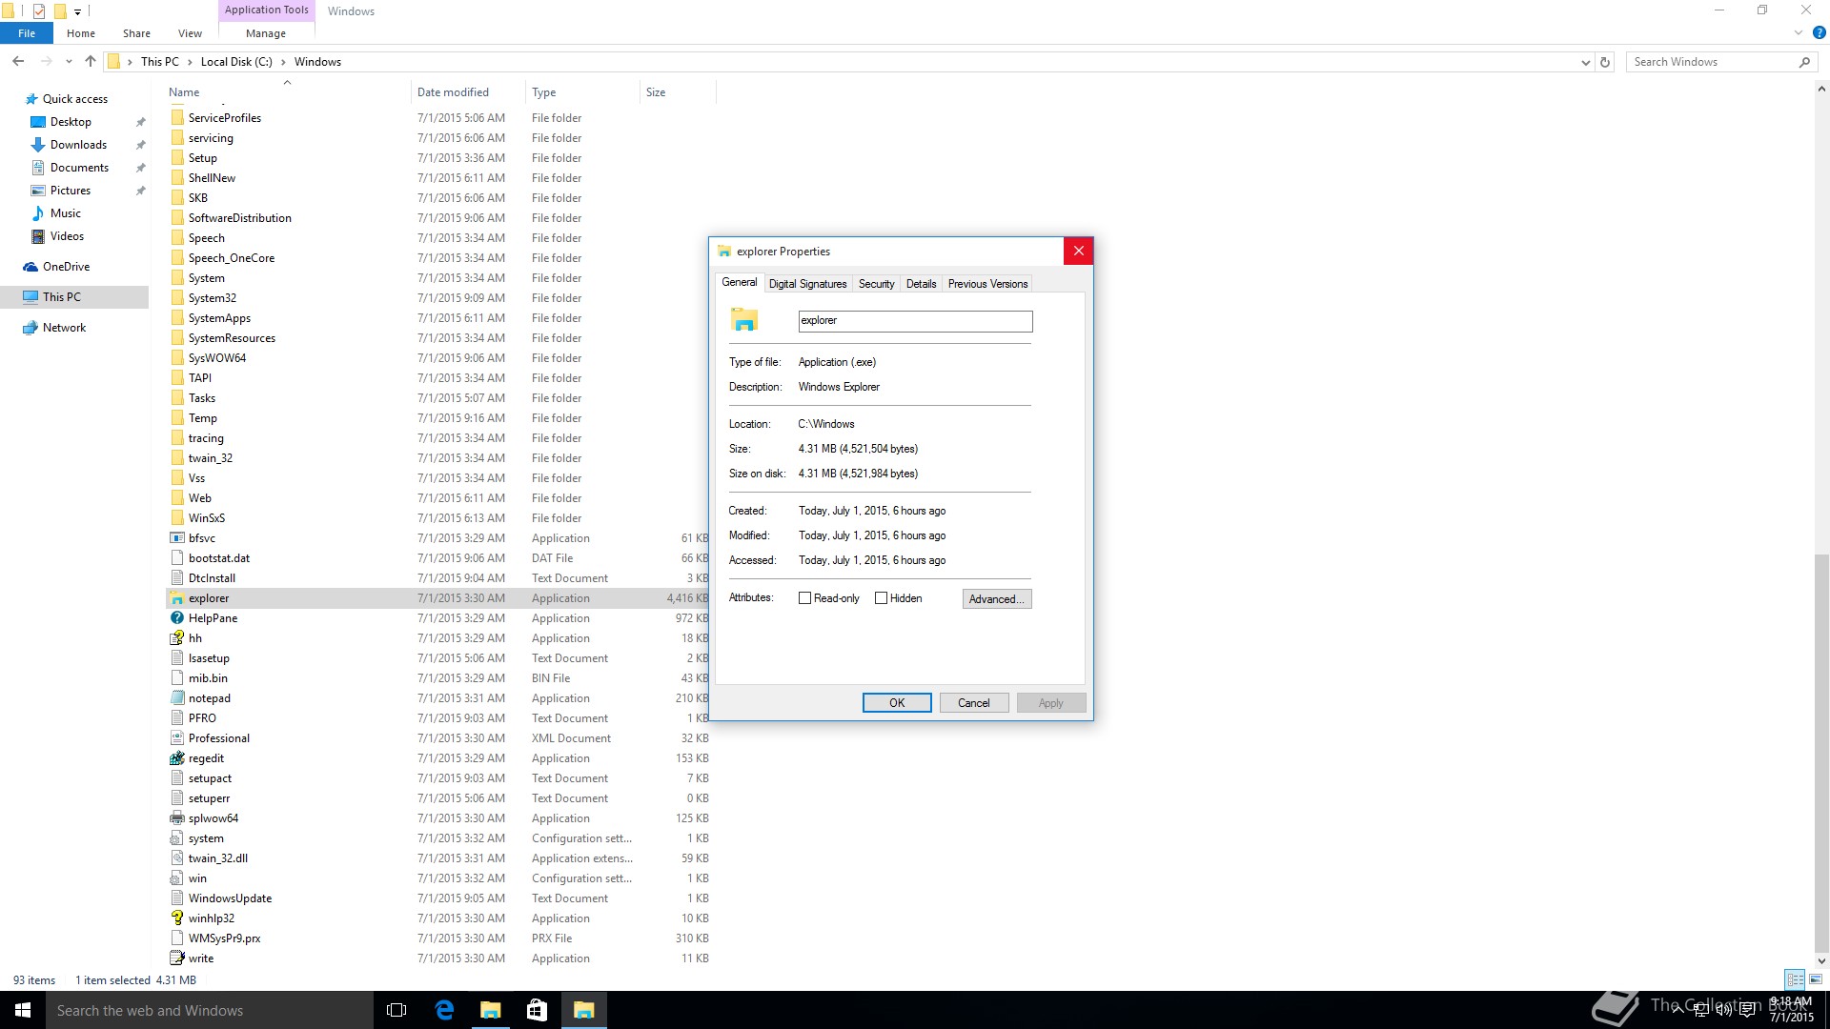1830x1029 pixels.
Task: Expand the address bar history dropdown
Action: [x=1585, y=62]
